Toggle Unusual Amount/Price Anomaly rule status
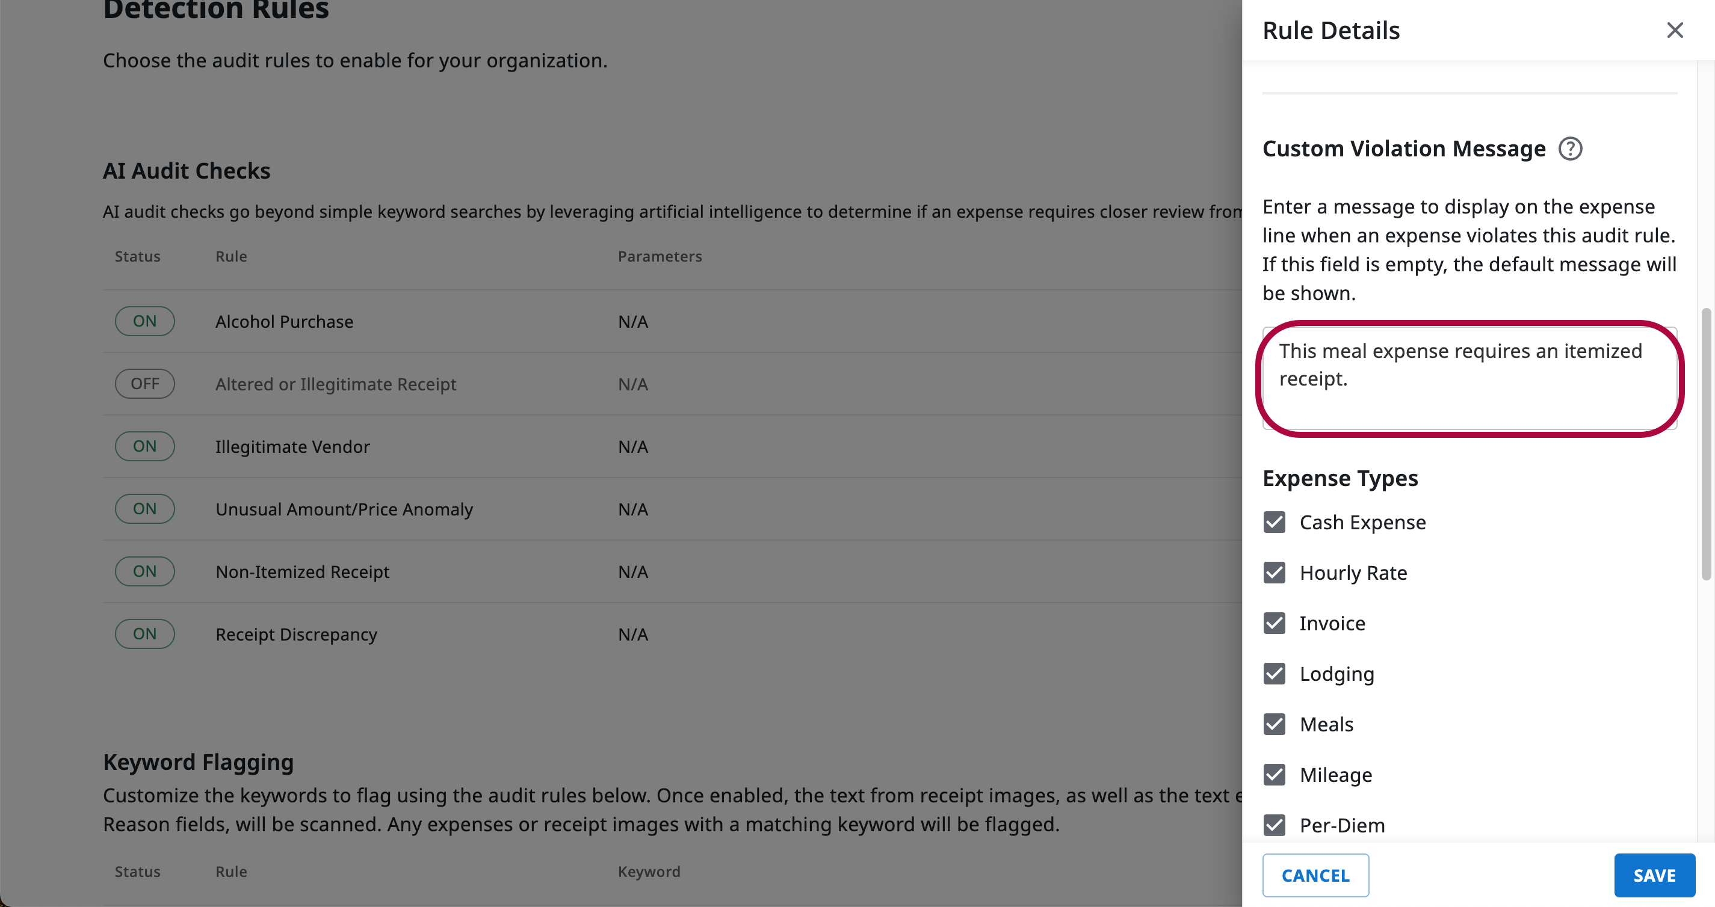The width and height of the screenshot is (1715, 907). click(x=144, y=509)
